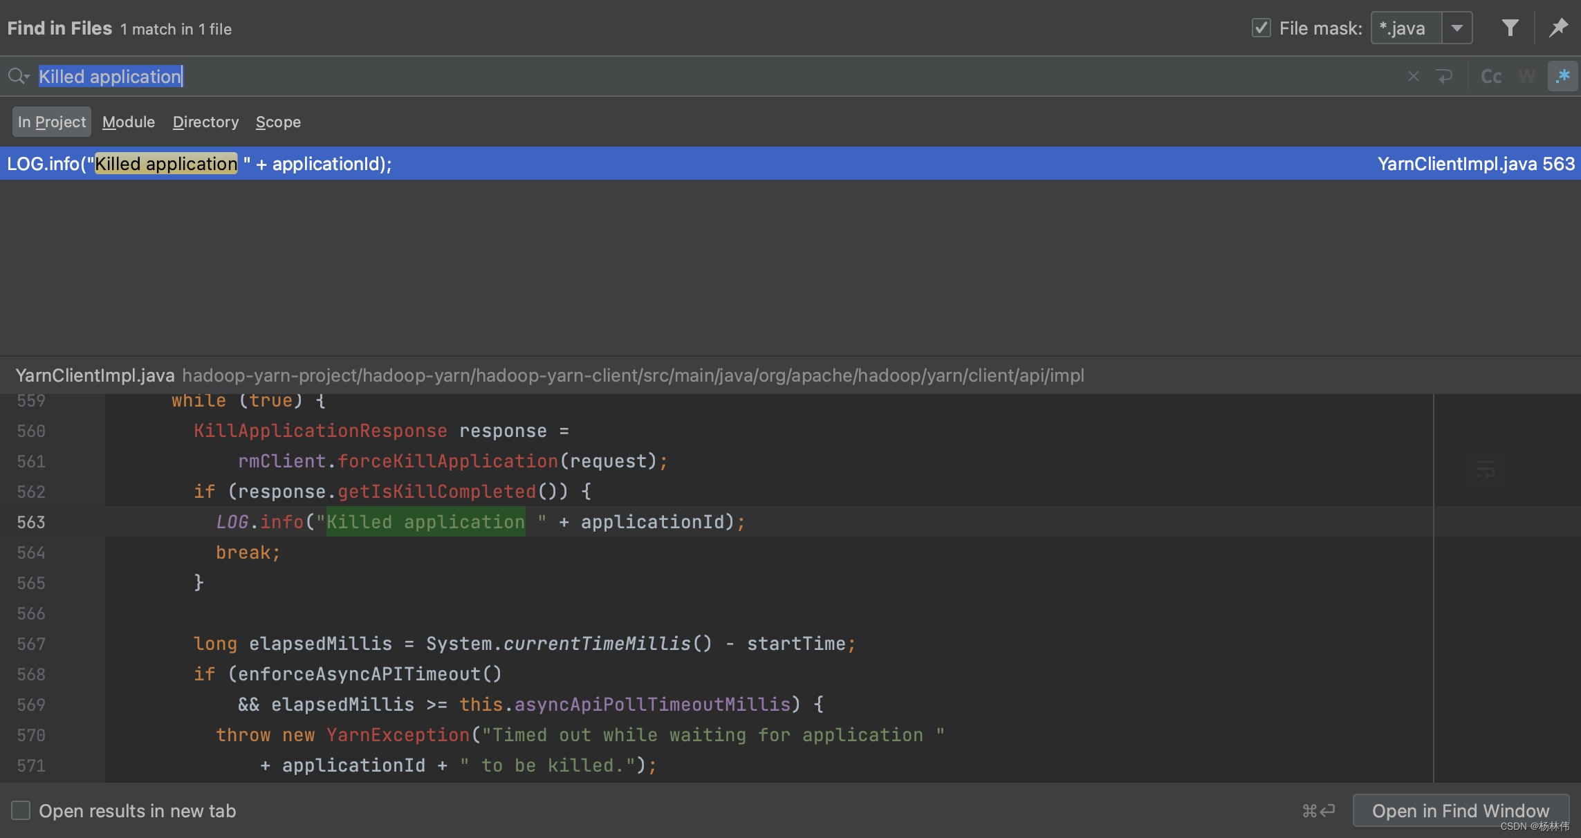Clear the search text with X icon
This screenshot has width=1581, height=838.
[1413, 76]
